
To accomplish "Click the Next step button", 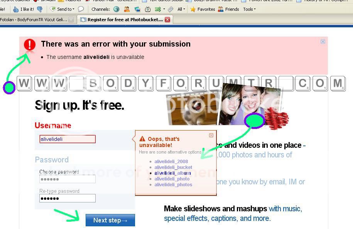I will click(110, 220).
